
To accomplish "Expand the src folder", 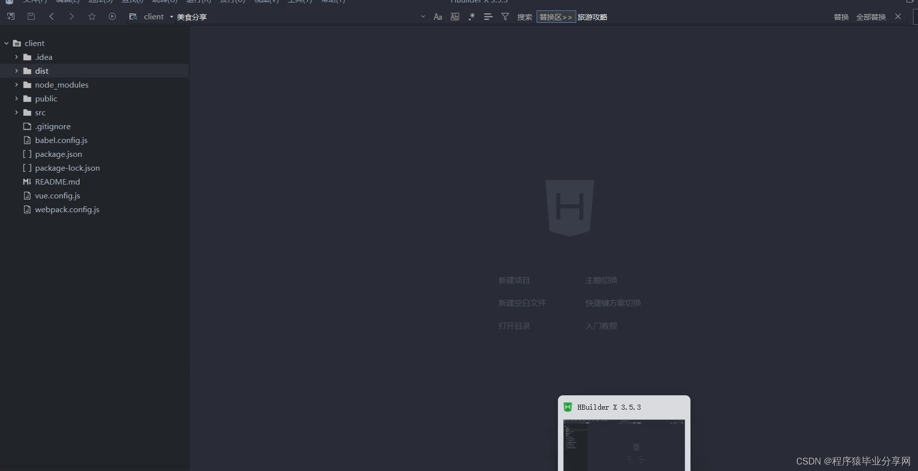I will click(16, 112).
